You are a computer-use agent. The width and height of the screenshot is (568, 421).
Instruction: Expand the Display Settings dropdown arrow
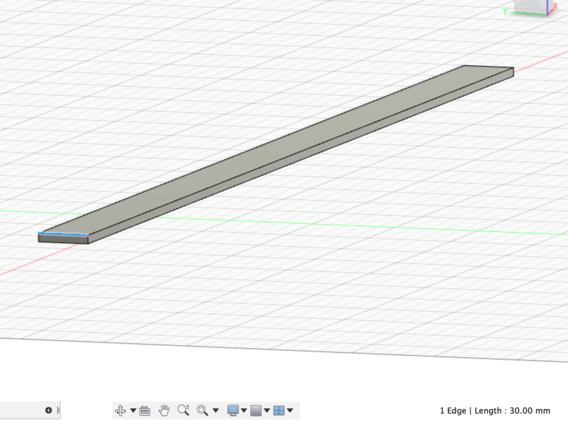(x=244, y=410)
